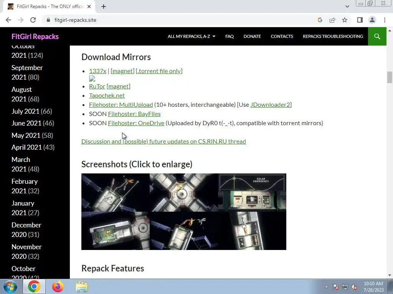
Task: Open the June 2021 archive
Action: coord(26,123)
